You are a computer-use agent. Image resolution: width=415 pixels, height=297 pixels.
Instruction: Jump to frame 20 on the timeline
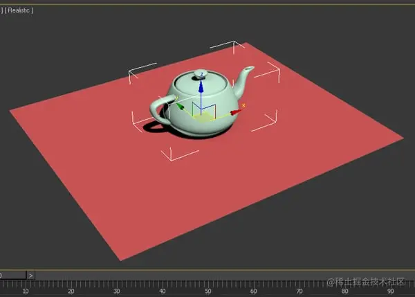[x=71, y=291]
